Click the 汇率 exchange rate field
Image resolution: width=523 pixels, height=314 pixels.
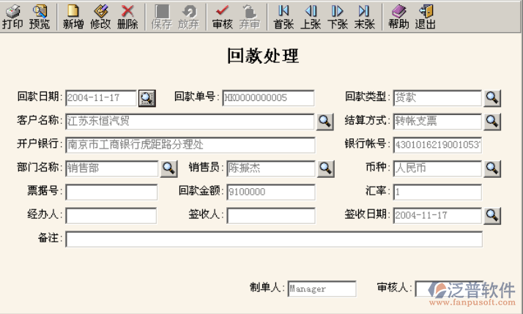[x=437, y=192]
